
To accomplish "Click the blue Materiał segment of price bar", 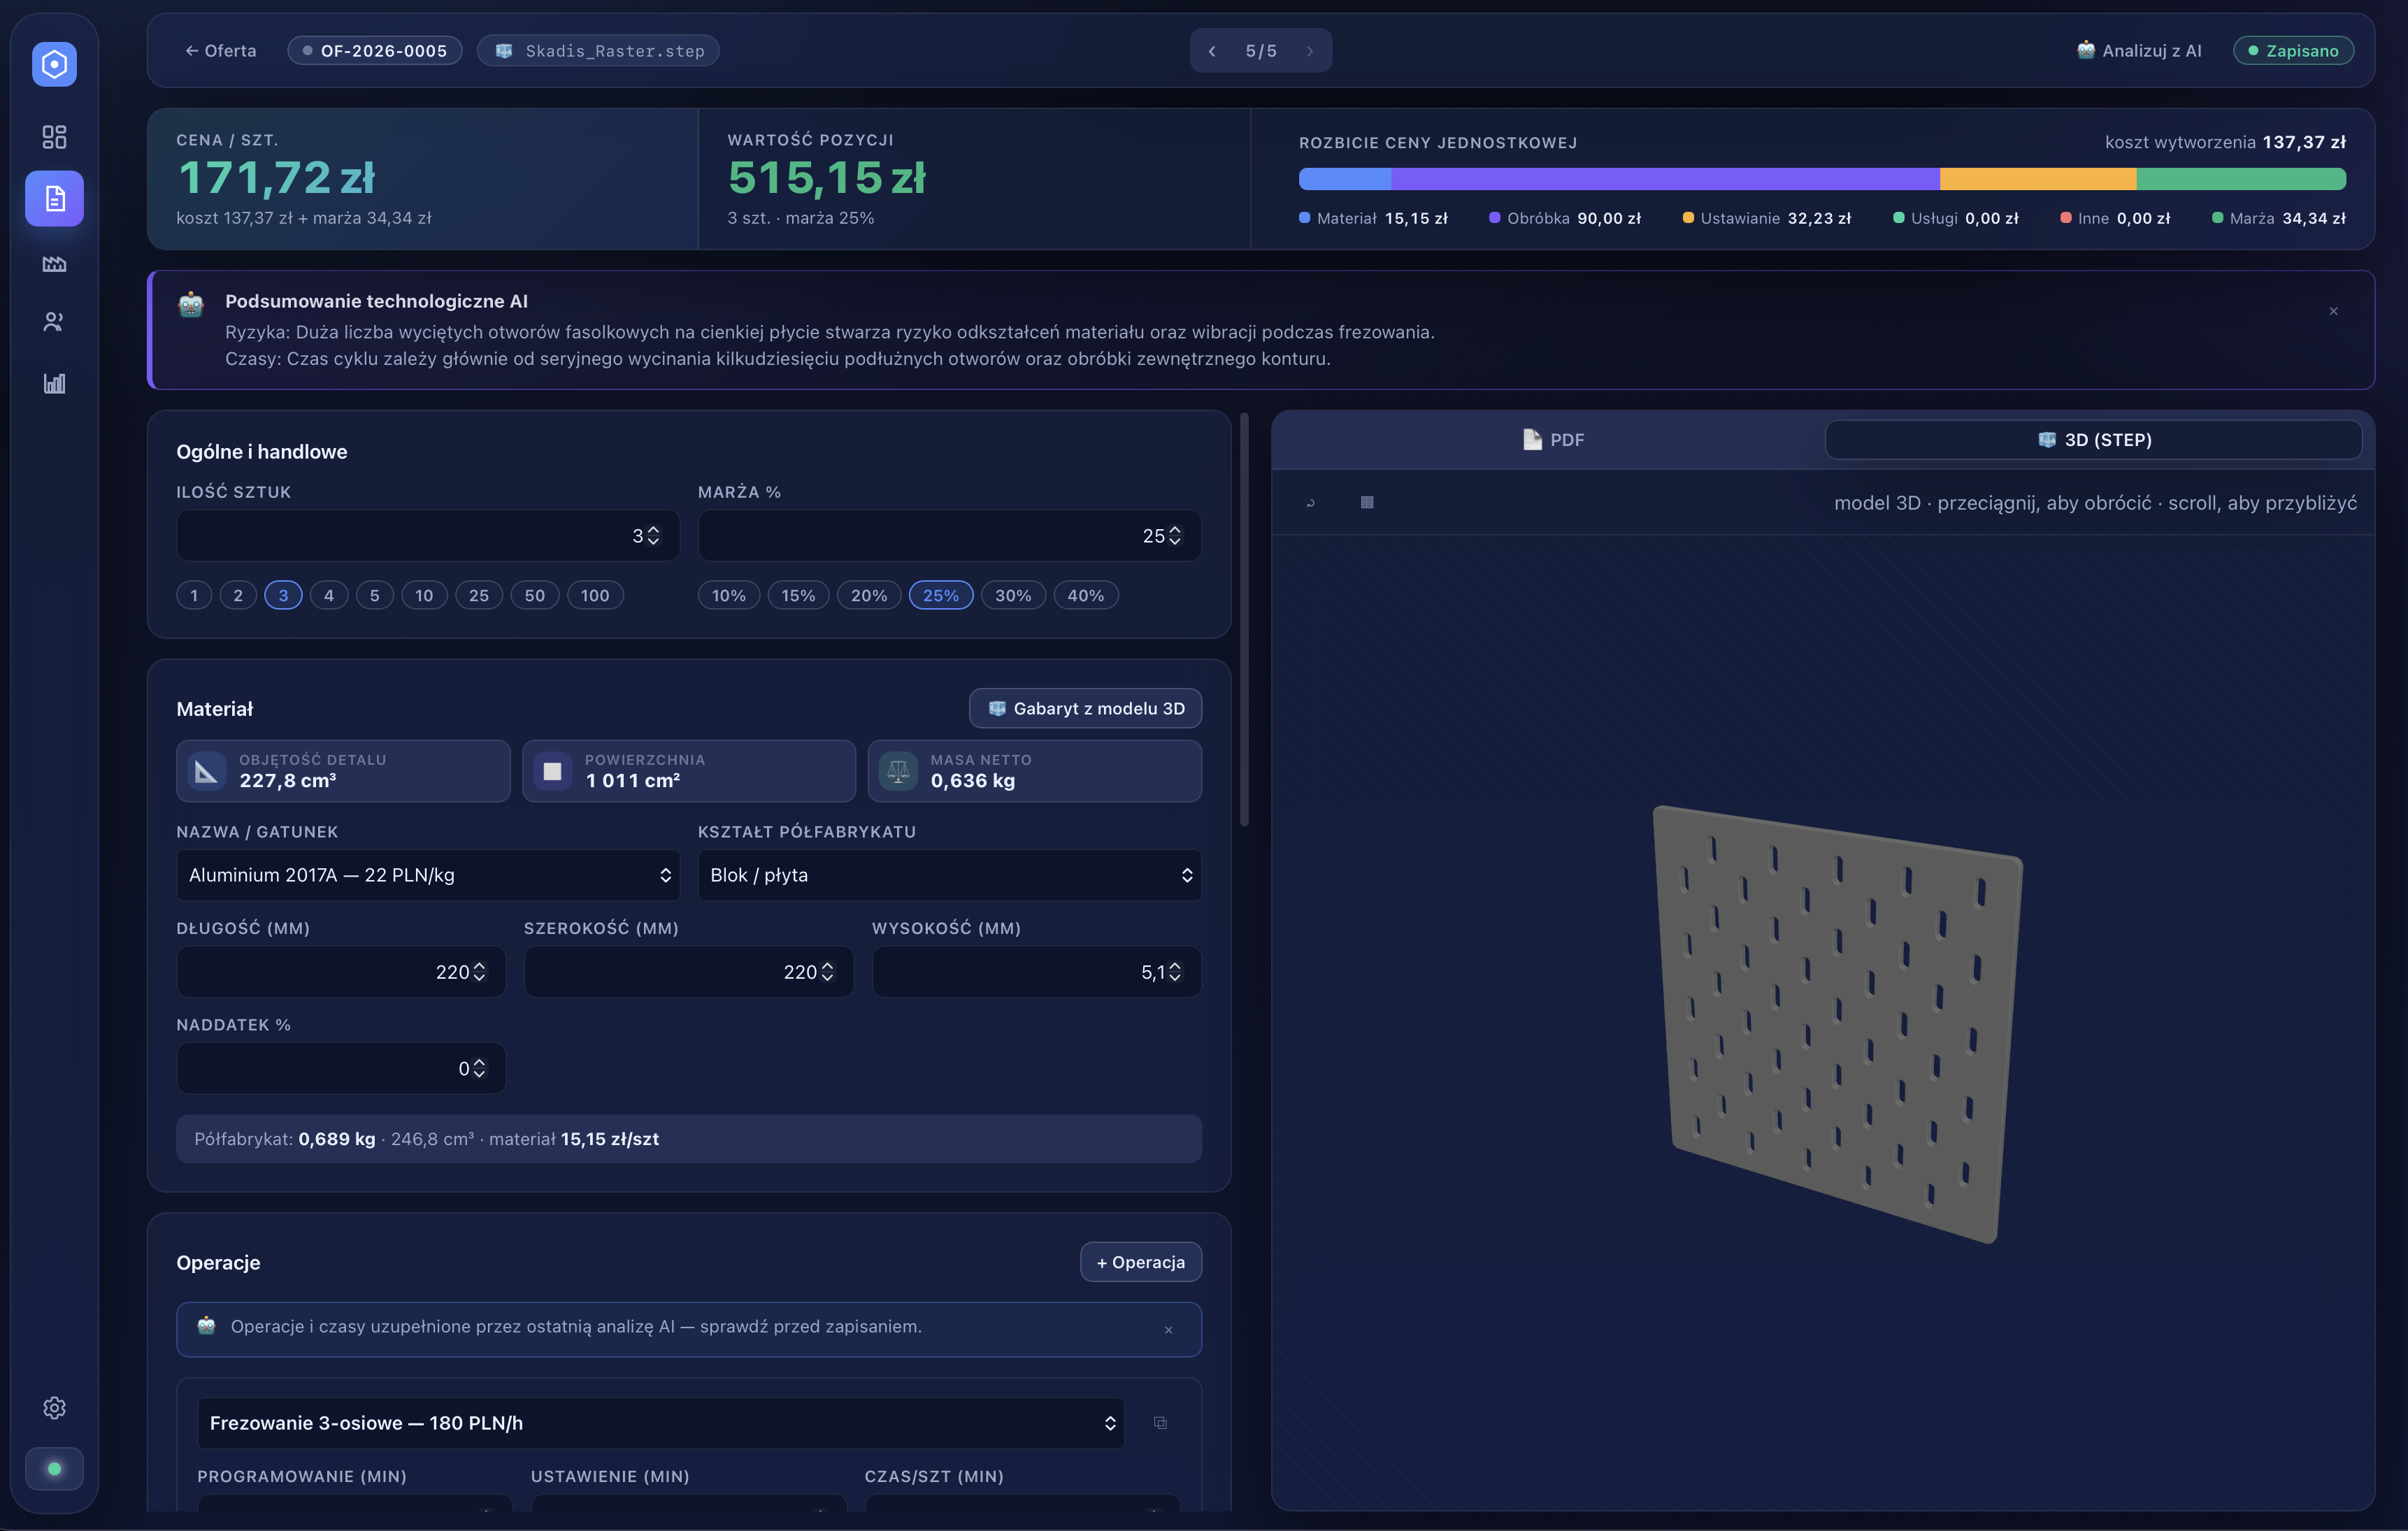I will point(1345,179).
